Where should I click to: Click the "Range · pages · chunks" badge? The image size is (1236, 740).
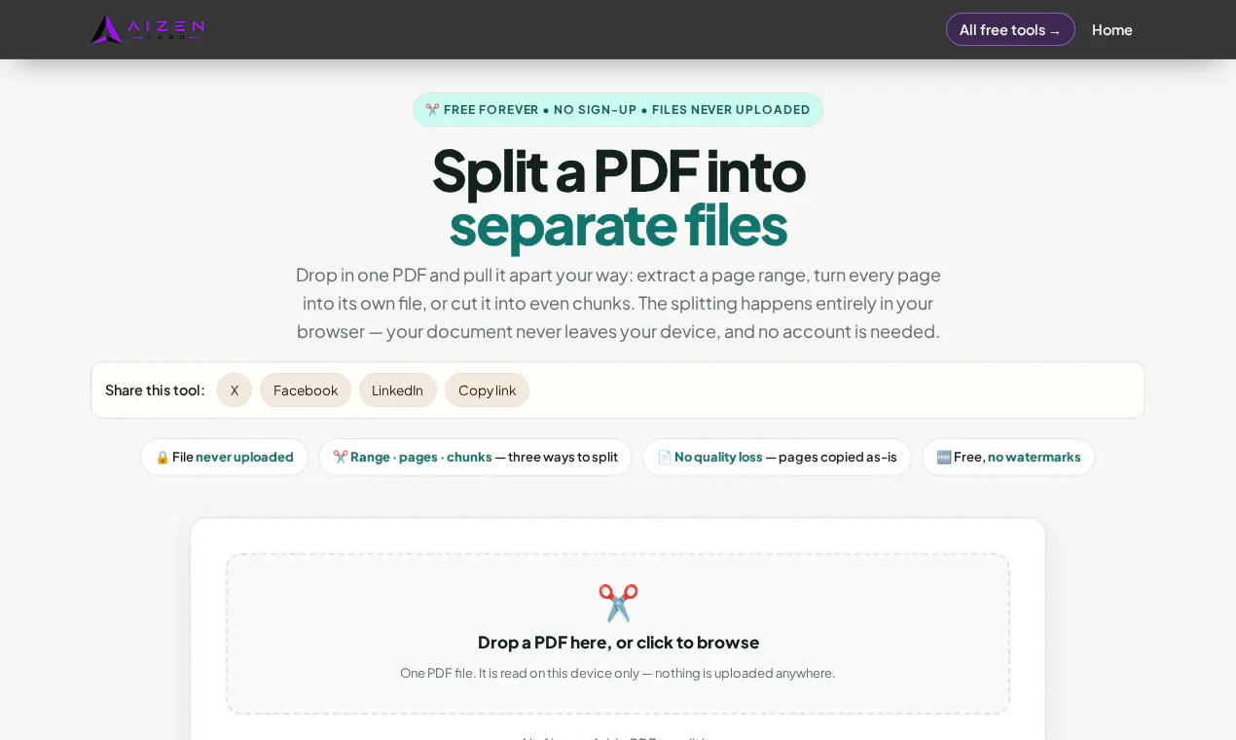475,457
